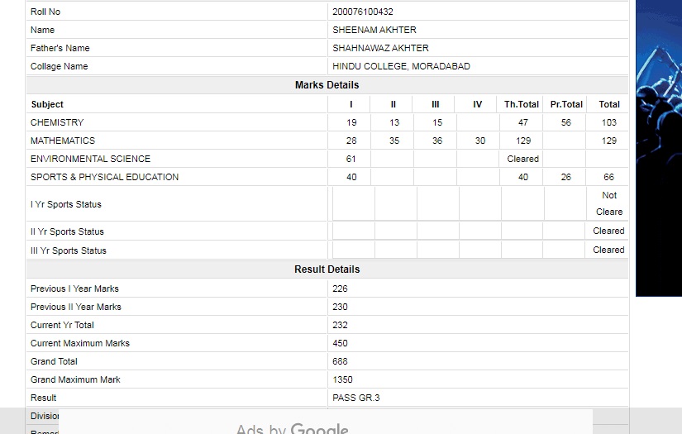Viewport: 682px width, 434px height.
Task: Click the Marks Details section header
Action: click(x=327, y=85)
